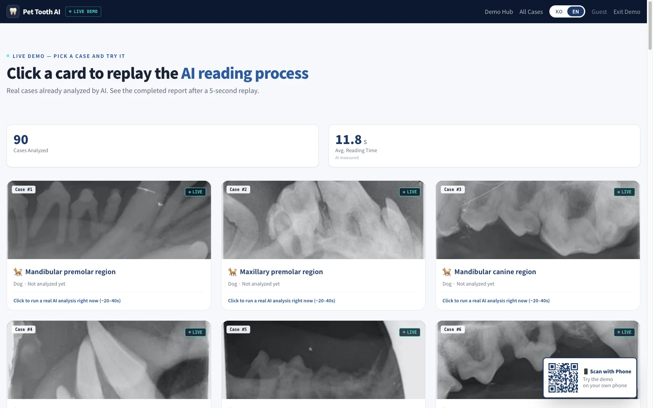Open Demo Hub in the top navigation
Image resolution: width=653 pixels, height=408 pixels.
pos(499,12)
